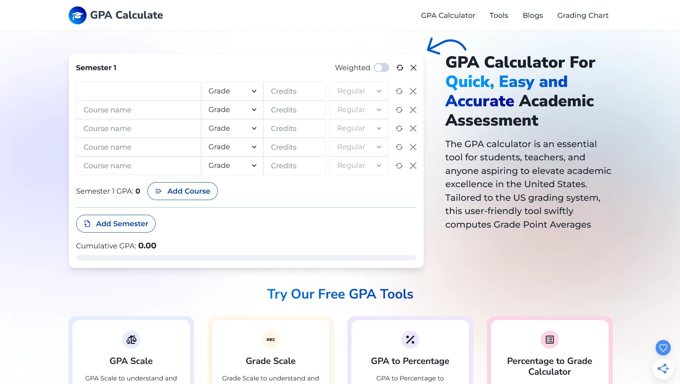Viewport: 680px width, 384px height.
Task: Click the fifth row Credits field
Action: click(294, 166)
